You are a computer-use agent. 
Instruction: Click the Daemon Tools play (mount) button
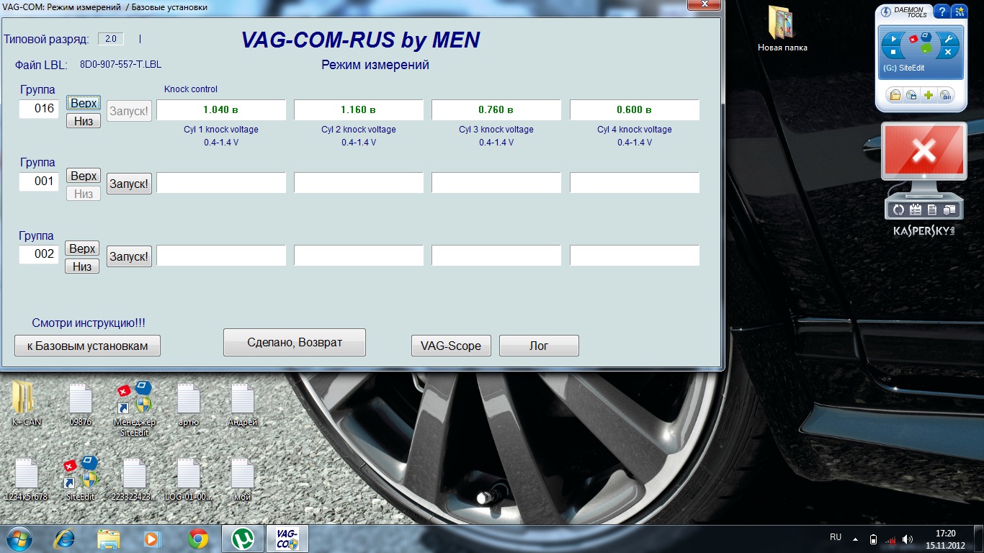tap(893, 40)
